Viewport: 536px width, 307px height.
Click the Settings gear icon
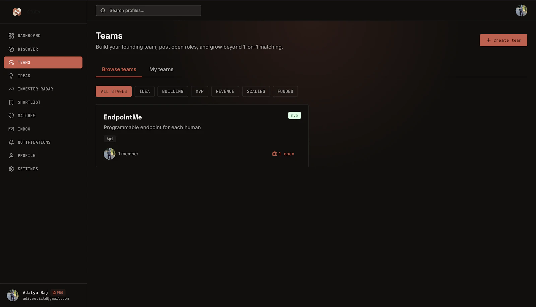[x=11, y=169]
